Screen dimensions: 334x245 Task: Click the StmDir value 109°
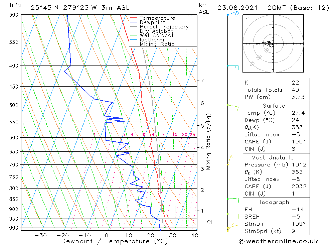click(x=298, y=224)
